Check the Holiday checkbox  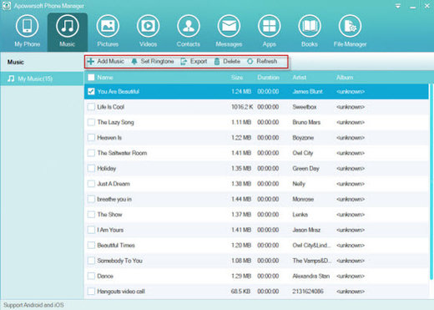click(x=91, y=168)
